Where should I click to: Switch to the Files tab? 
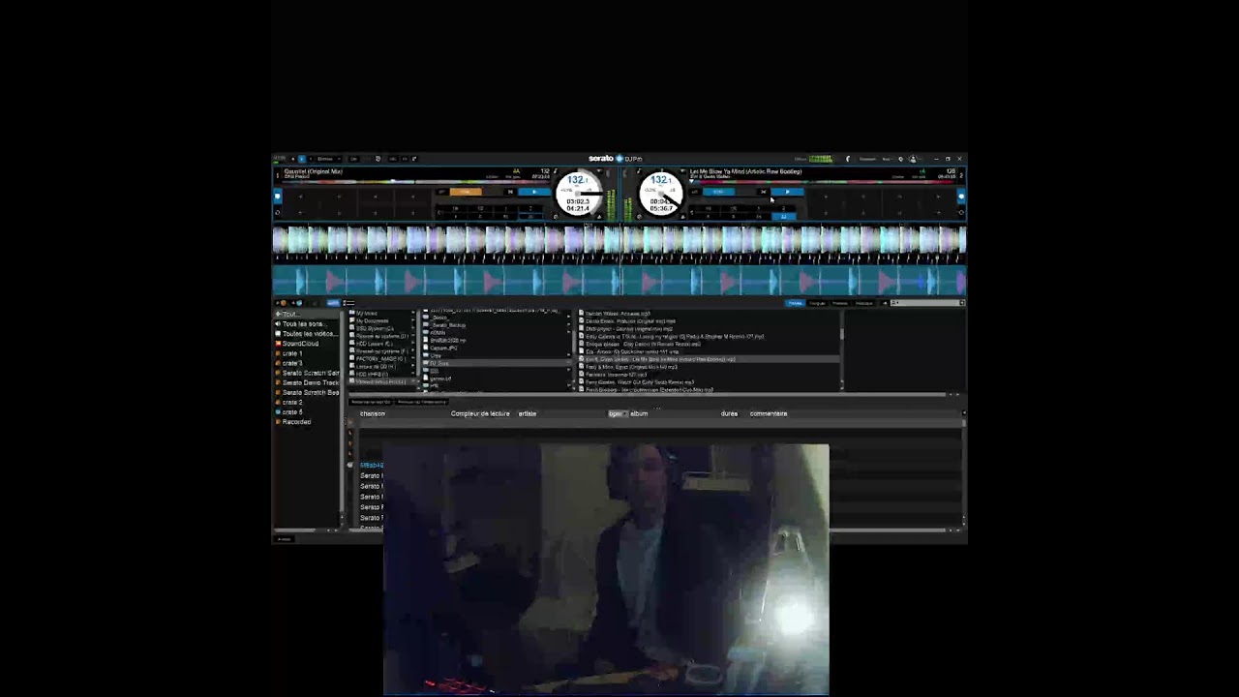(794, 303)
